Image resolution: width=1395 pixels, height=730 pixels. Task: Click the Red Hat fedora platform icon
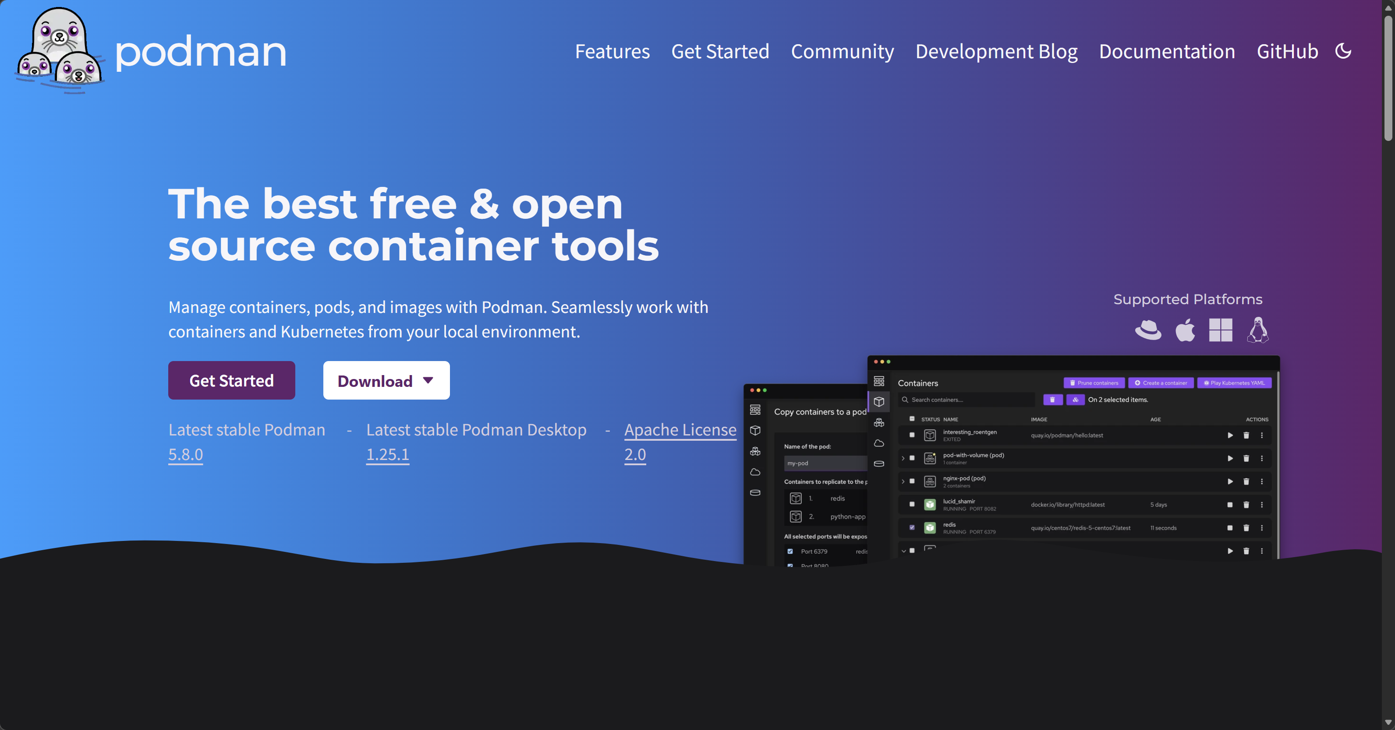tap(1148, 330)
